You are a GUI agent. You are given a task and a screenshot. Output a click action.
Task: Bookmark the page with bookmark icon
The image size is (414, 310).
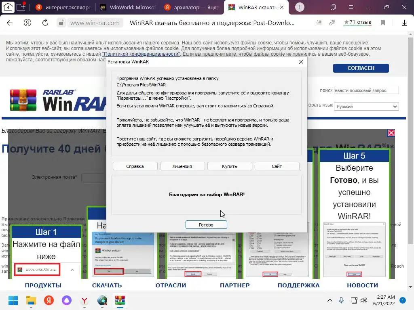(383, 23)
